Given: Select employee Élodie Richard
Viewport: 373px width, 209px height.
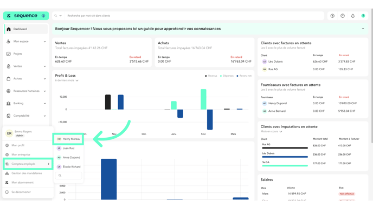Looking at the screenshot, I should click(68, 167).
